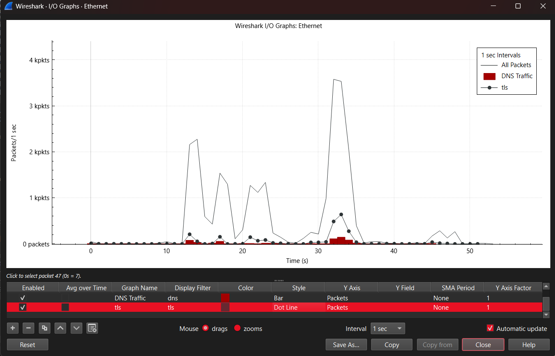This screenshot has width=555, height=356.
Task: Open the Interval dropdown showing 1 sec
Action: pos(388,329)
